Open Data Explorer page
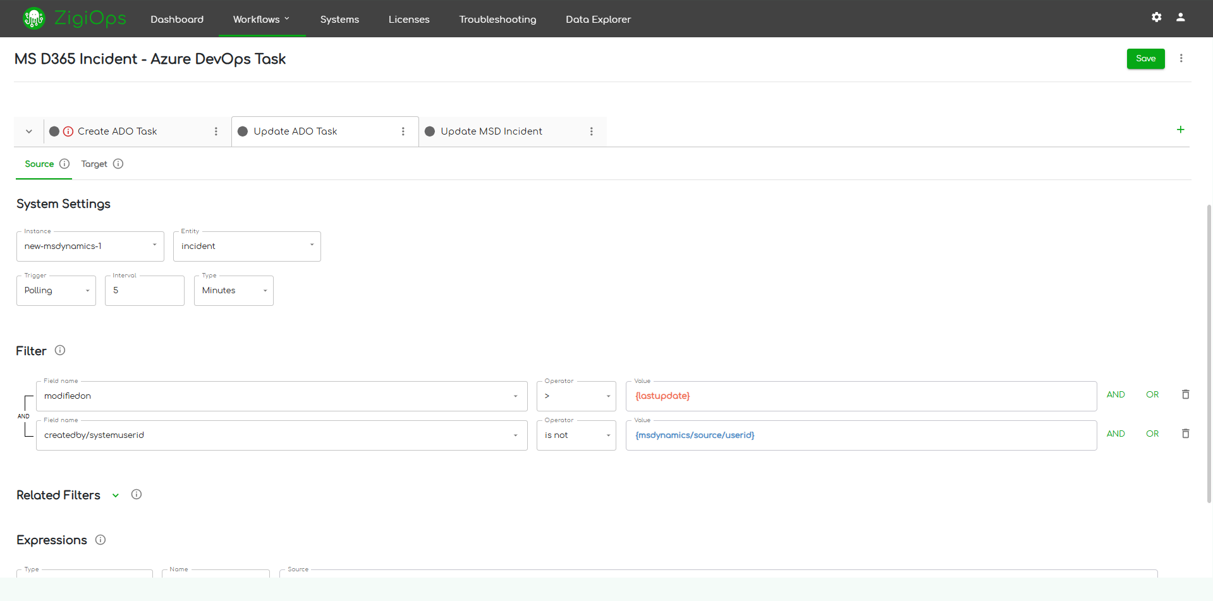 pos(598,19)
